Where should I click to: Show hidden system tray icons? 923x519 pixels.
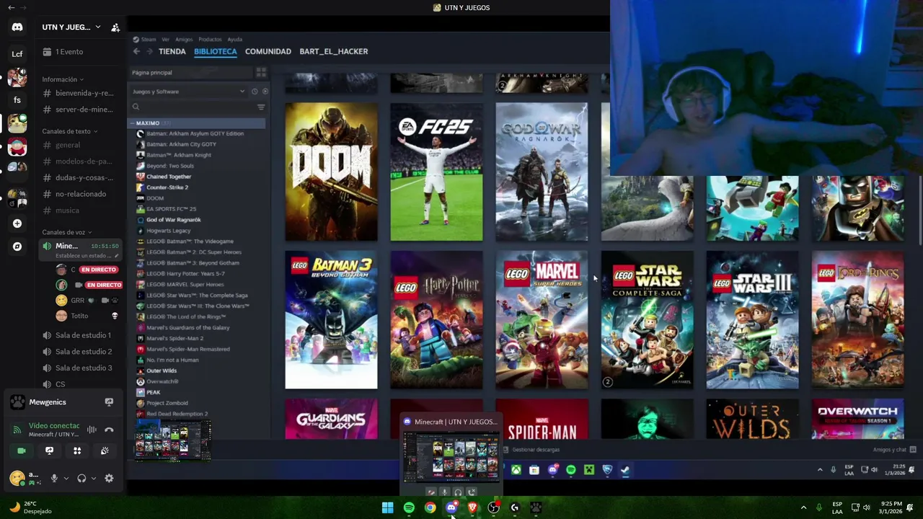[803, 507]
